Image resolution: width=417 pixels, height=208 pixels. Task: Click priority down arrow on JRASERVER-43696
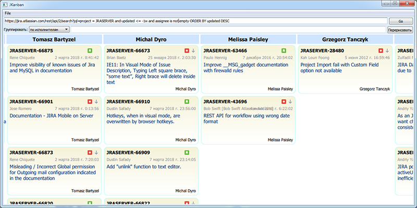290,101
